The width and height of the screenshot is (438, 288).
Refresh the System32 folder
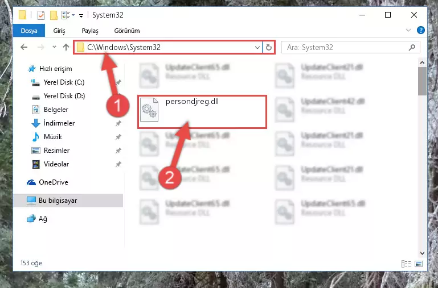(268, 48)
